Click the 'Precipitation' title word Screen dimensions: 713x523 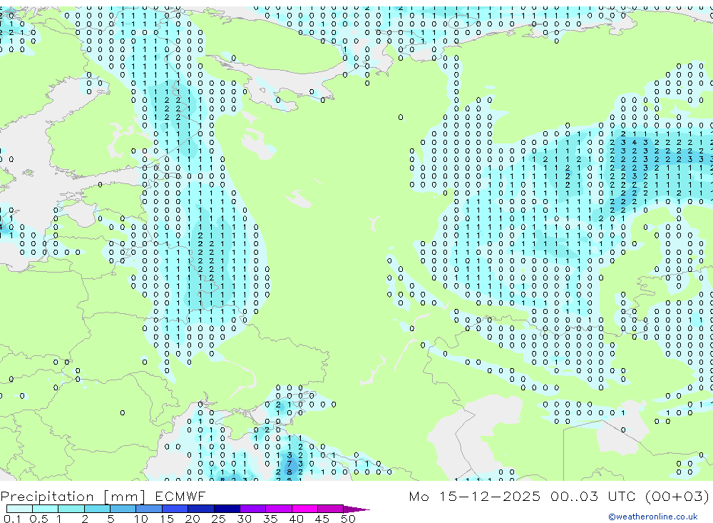47,497
